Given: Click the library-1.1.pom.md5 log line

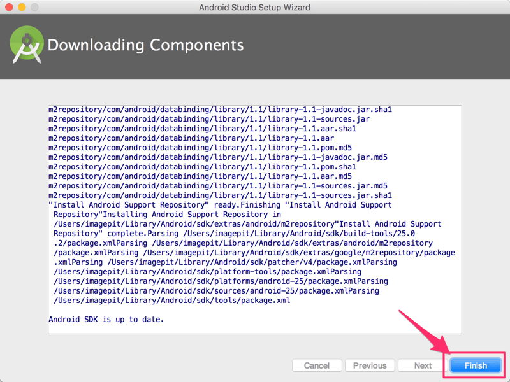Looking at the screenshot, I should click(200, 148).
